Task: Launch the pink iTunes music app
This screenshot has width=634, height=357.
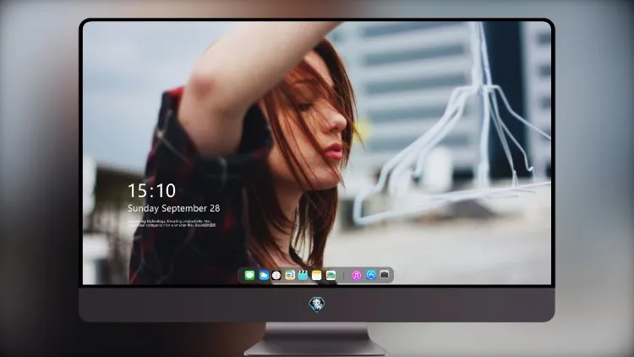Action: pos(356,275)
